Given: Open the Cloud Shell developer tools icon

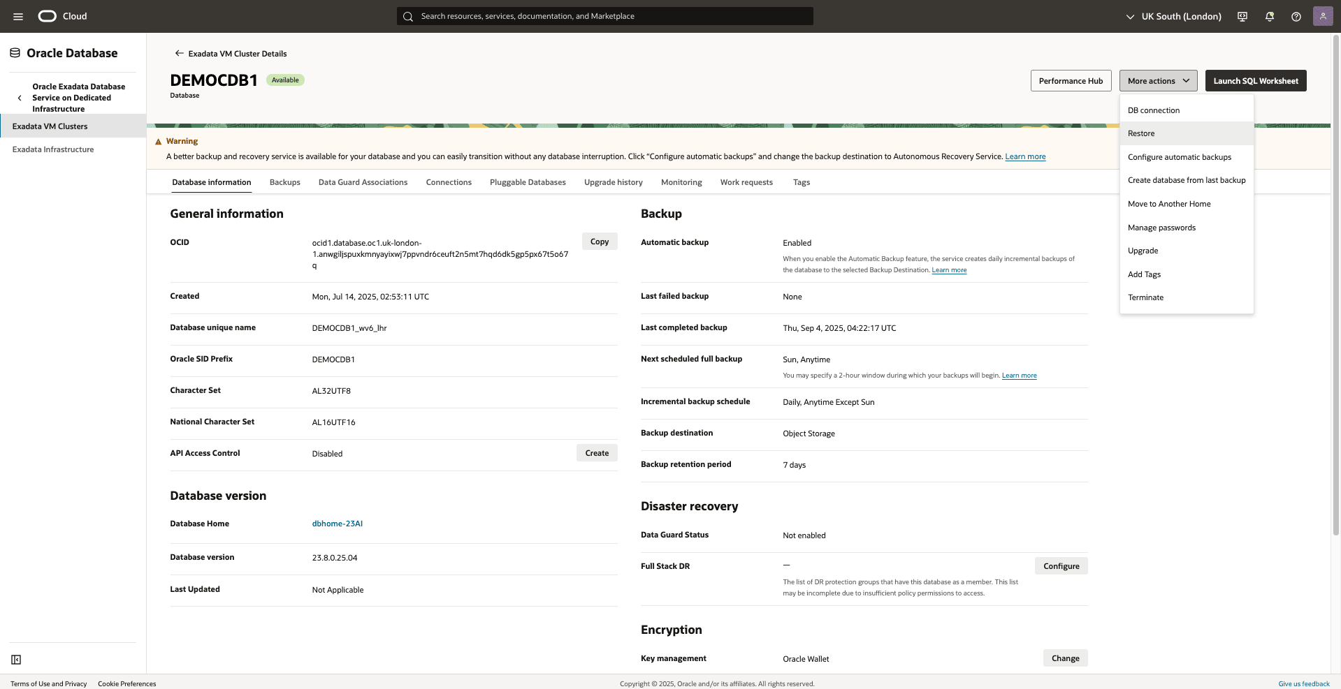Looking at the screenshot, I should 1242,16.
